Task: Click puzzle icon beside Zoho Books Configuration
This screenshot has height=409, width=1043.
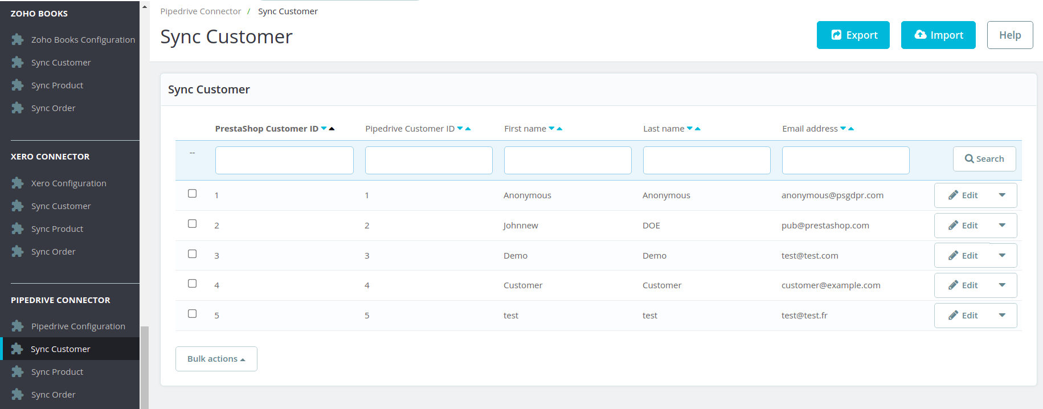Action: tap(18, 39)
